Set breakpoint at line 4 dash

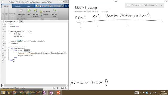click(5, 32)
